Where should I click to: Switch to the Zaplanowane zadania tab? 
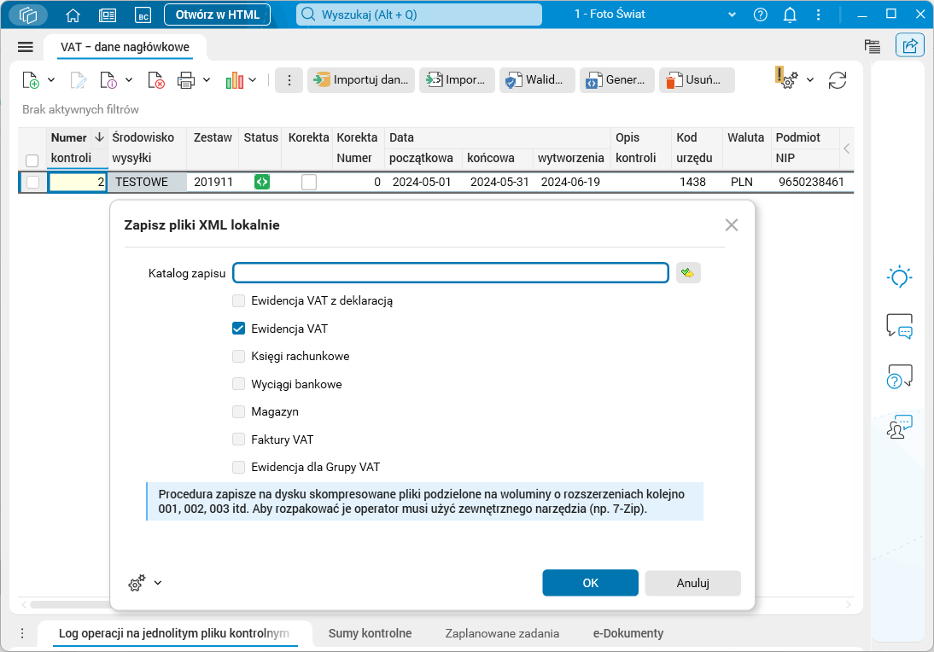pyautogui.click(x=502, y=633)
